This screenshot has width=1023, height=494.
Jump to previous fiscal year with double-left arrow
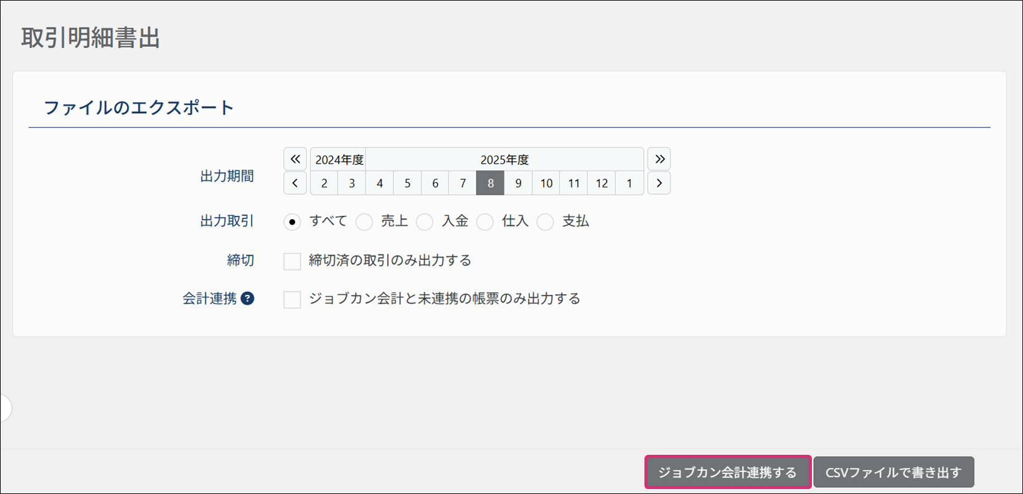tap(295, 159)
